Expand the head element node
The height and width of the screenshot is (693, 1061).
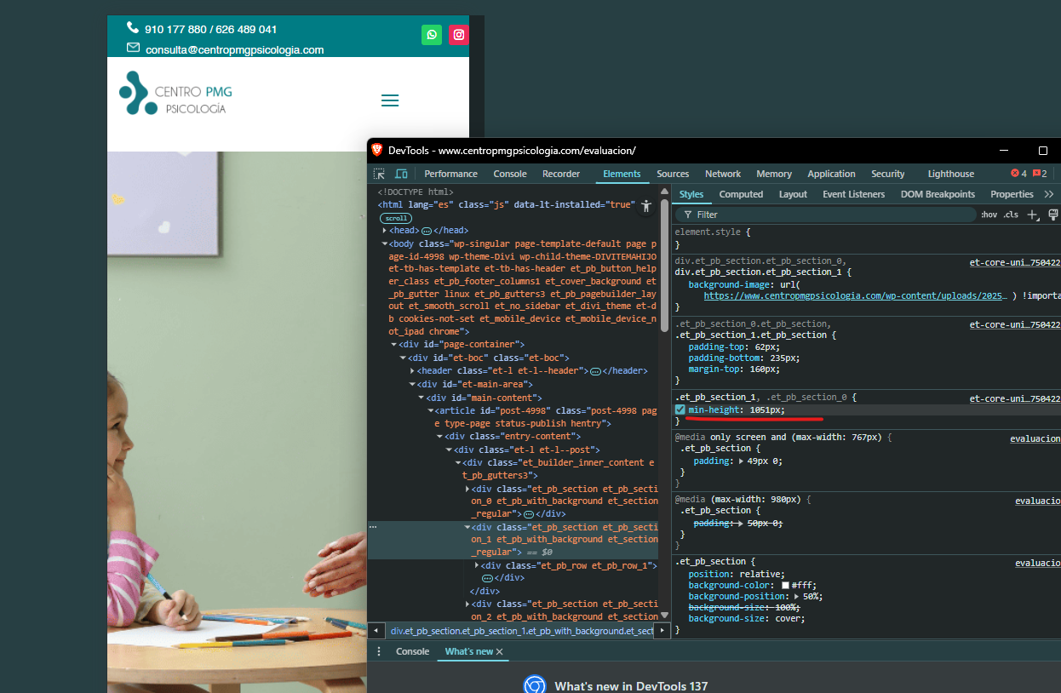pyautogui.click(x=385, y=231)
